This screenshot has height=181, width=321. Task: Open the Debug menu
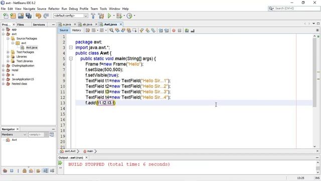click(73, 9)
